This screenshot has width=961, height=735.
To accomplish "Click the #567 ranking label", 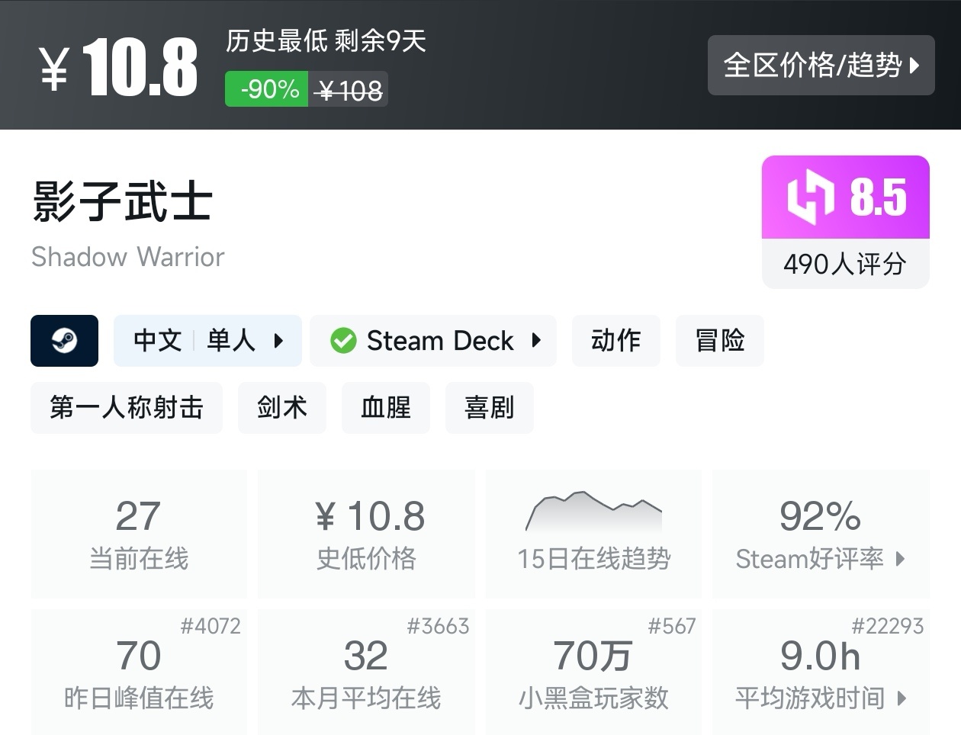I will tap(672, 627).
